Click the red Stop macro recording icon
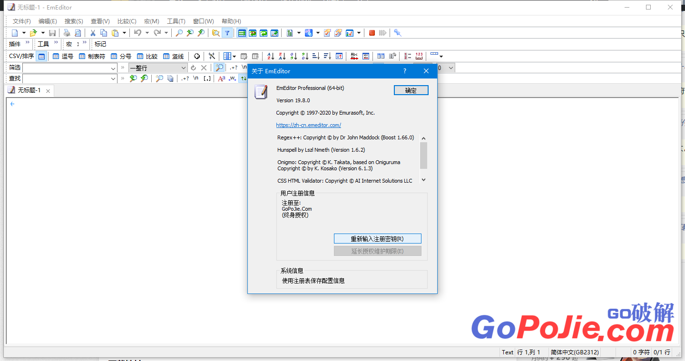685x361 pixels. click(372, 33)
